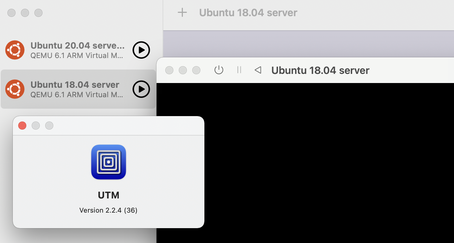Click the Ubuntu logo beside Ubuntu 20.04 server
The width and height of the screenshot is (454, 243).
15,50
